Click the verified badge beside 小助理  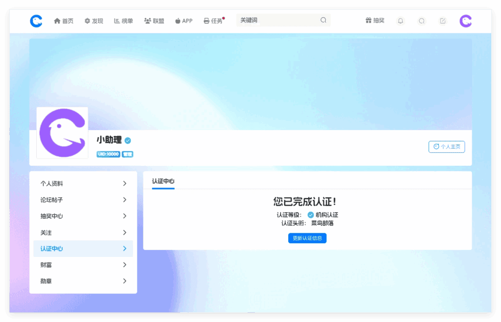click(128, 140)
